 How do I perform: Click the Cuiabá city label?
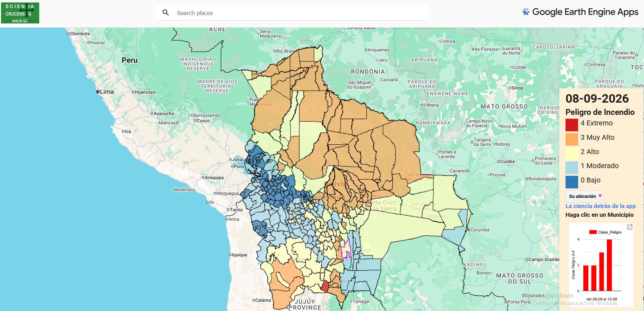point(507,161)
